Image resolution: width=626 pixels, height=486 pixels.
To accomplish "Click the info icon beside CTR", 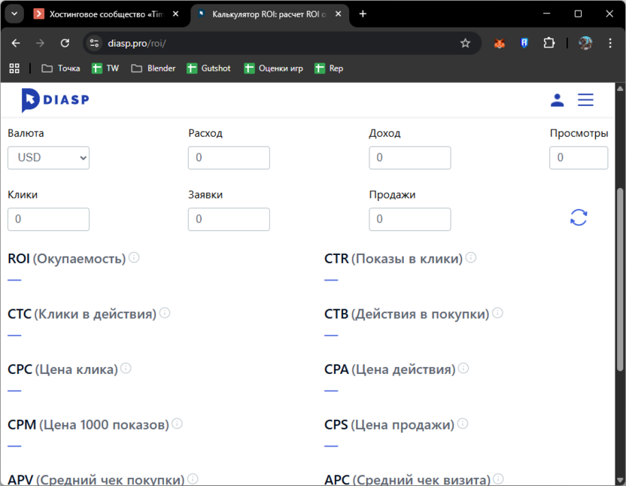I will tap(470, 257).
